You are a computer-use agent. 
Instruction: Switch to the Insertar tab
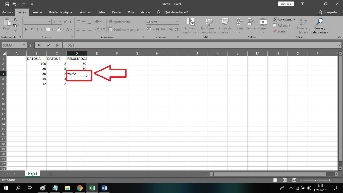(37, 12)
